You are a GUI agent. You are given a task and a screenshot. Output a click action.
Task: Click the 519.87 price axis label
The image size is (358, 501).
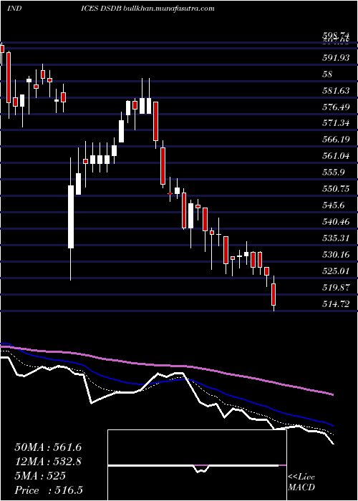(x=336, y=288)
